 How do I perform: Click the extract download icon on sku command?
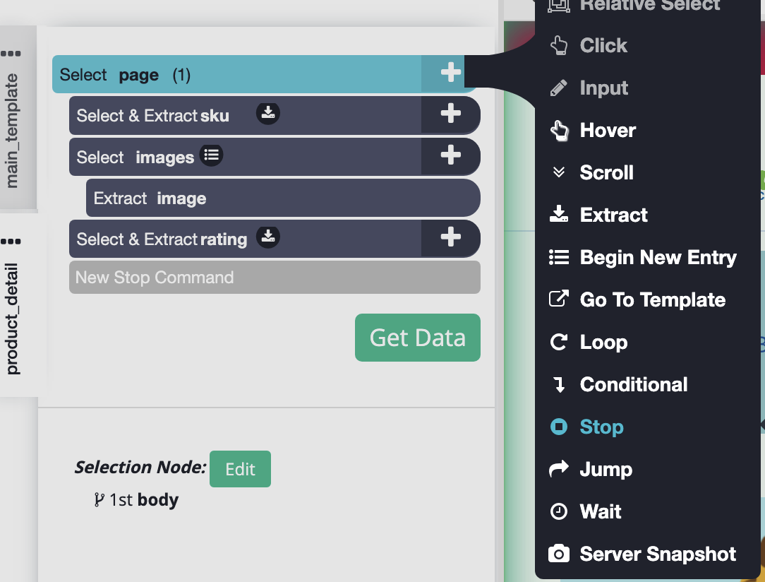click(267, 113)
